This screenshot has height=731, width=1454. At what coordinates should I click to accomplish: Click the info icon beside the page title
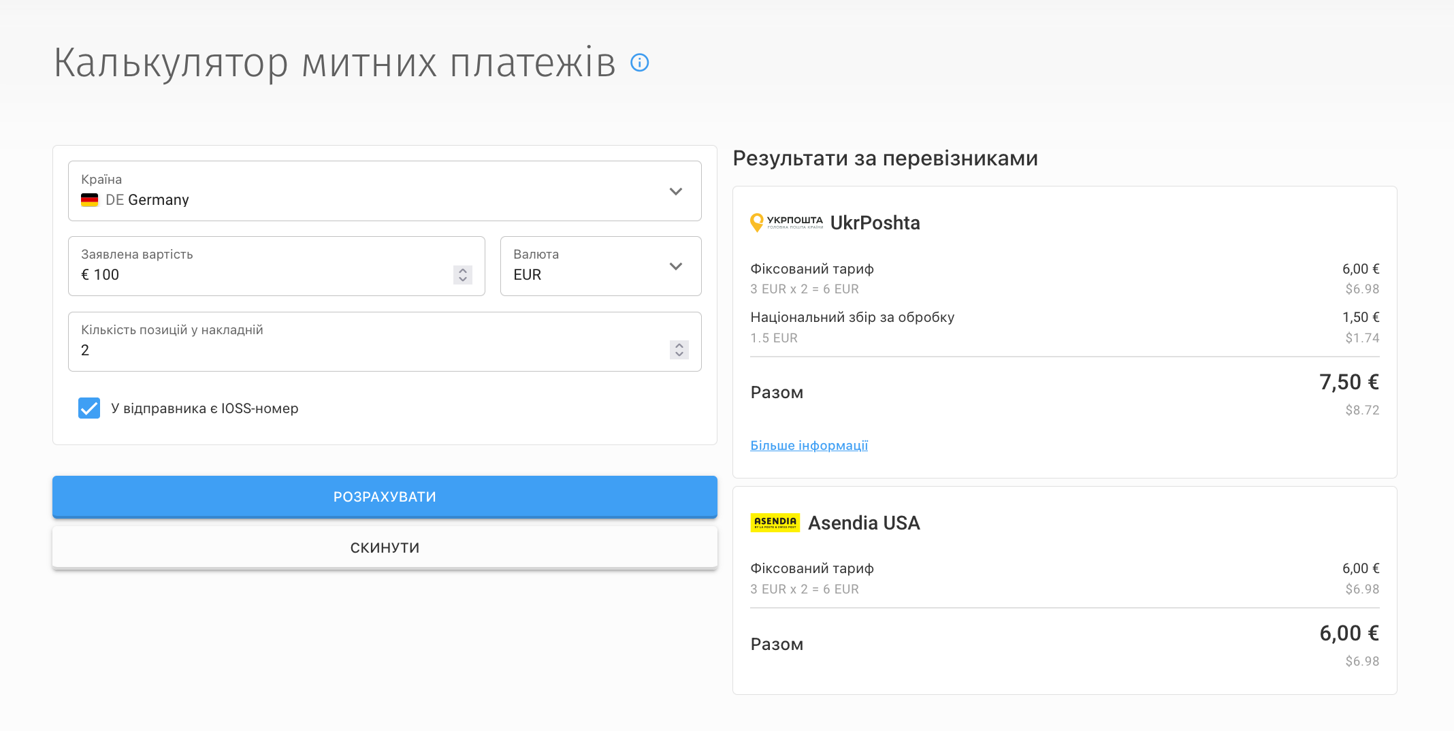(640, 63)
